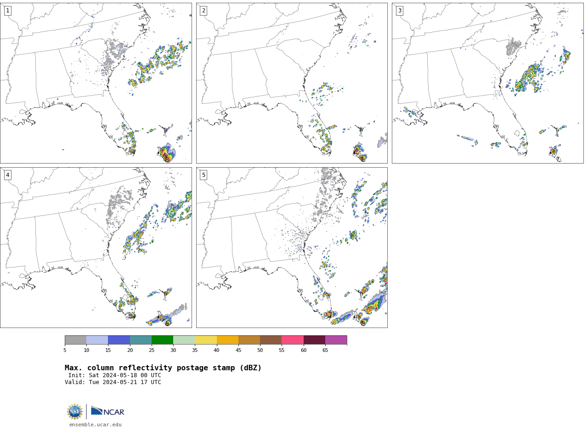This screenshot has height=430, width=588.
Task: Click the colorbar tick label 5
Action: click(x=65, y=351)
